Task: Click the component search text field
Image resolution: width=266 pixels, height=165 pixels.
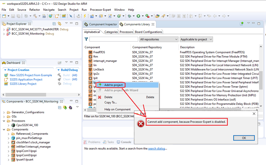Action: (113, 39)
